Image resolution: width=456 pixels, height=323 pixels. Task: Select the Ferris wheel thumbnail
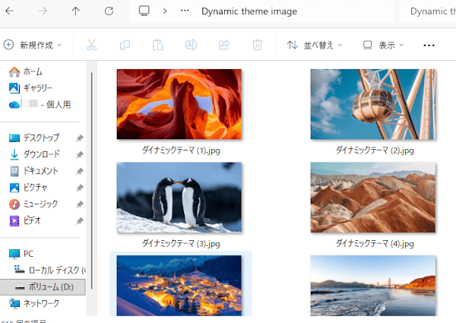pyautogui.click(x=373, y=104)
